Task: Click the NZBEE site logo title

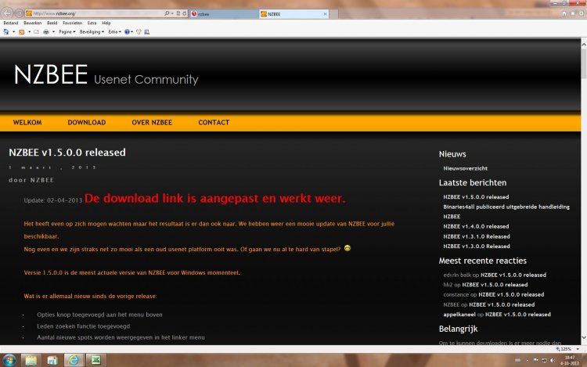Action: coord(51,74)
